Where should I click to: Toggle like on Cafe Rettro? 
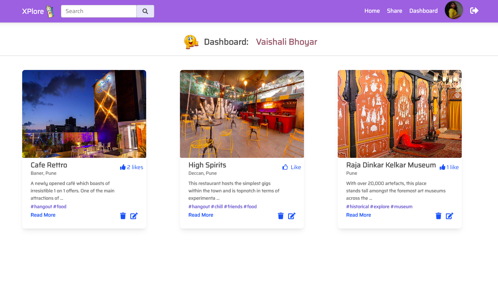point(131,167)
